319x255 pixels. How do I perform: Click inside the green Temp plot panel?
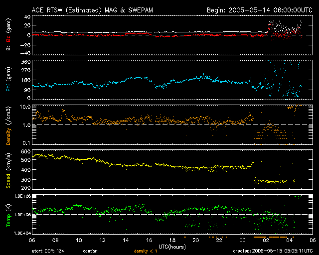(172, 214)
